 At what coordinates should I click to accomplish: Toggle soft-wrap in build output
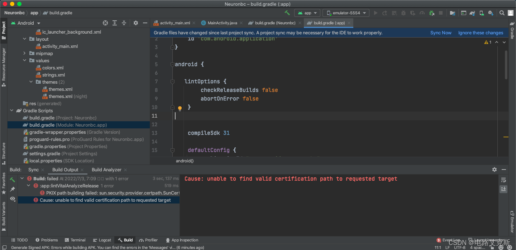(x=503, y=180)
